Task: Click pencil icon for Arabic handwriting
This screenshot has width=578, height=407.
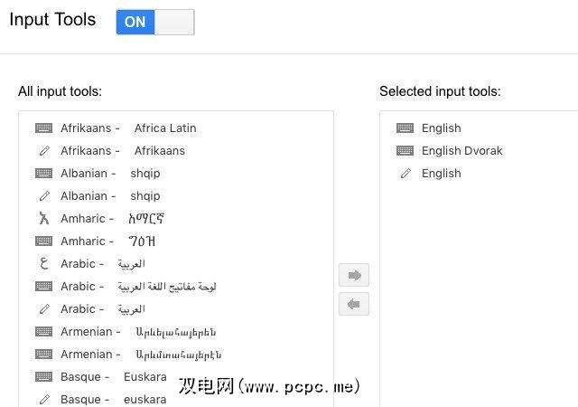Action: point(44,308)
